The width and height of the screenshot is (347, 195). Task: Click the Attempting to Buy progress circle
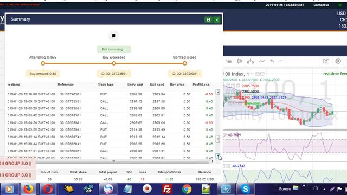tap(43, 63)
